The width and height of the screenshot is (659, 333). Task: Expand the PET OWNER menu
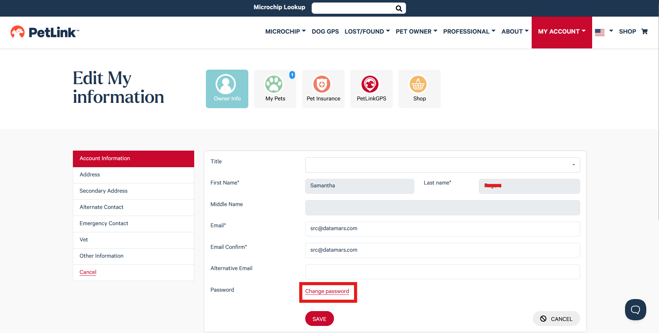coord(417,31)
